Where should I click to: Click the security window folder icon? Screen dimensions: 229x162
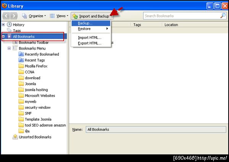point(21,107)
